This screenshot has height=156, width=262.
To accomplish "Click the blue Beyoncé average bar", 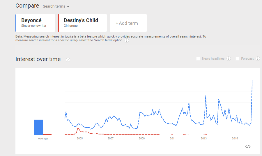I will point(39,127).
